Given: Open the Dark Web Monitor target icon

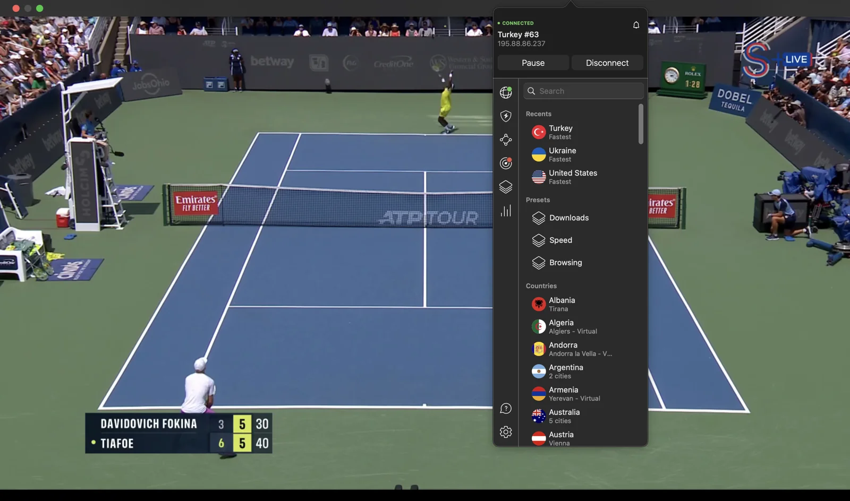Looking at the screenshot, I should (x=506, y=163).
